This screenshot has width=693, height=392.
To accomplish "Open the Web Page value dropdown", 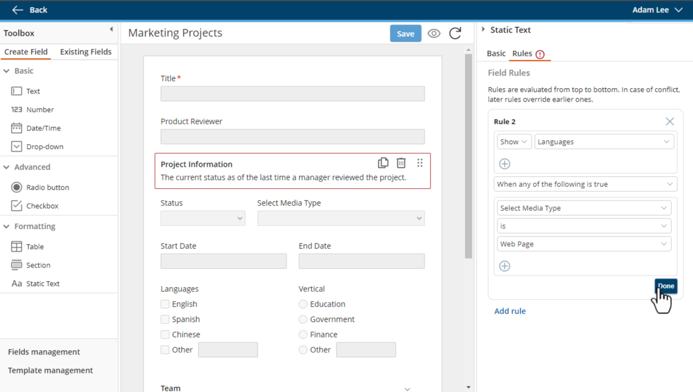I will [x=584, y=244].
